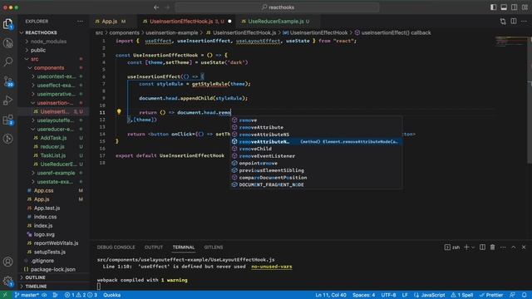The width and height of the screenshot is (532, 299).
Task: Switch to the App.js editor tab
Action: coord(110,22)
